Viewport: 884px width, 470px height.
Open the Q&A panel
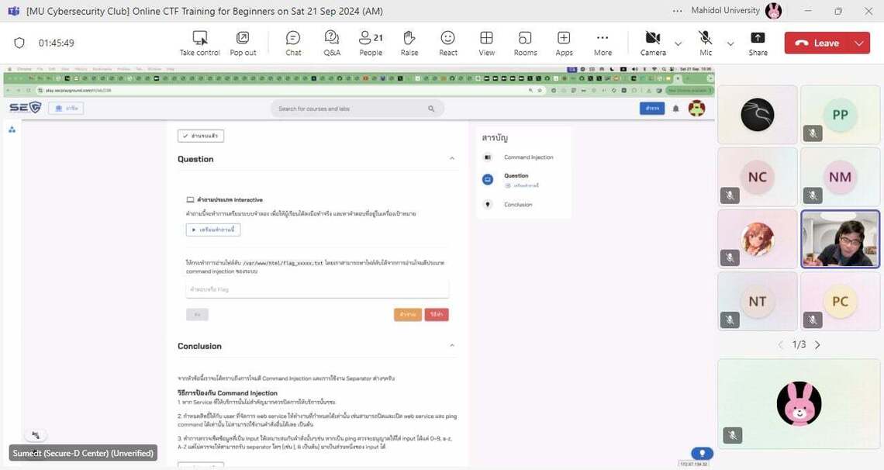point(331,43)
